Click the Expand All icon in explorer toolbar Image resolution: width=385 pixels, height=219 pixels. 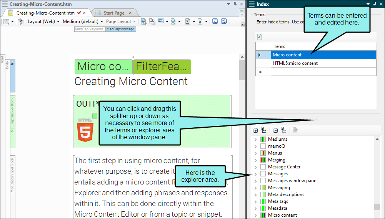255,130
